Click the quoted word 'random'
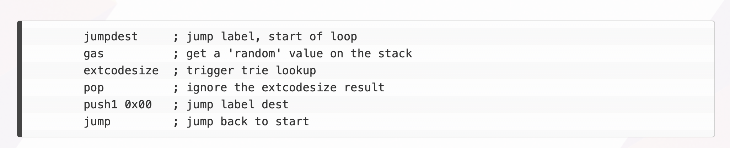Screen dimensions: 730x148 [x=254, y=54]
